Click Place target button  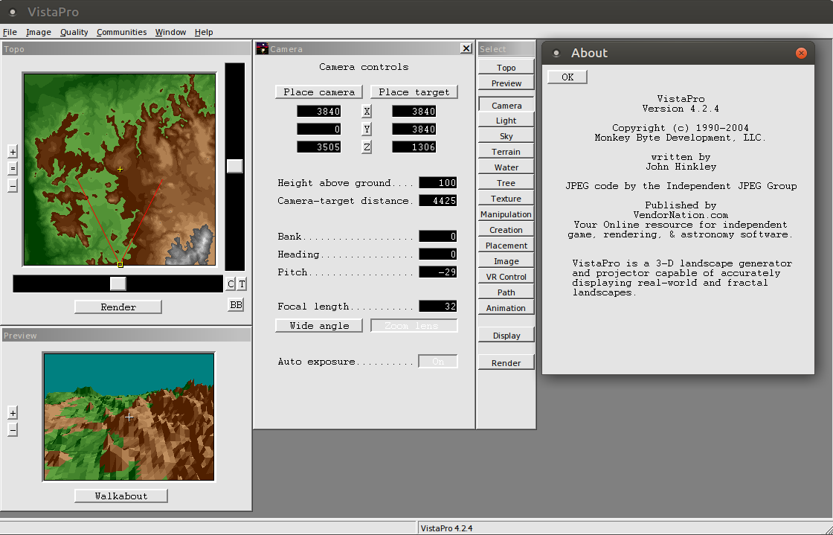tap(414, 92)
